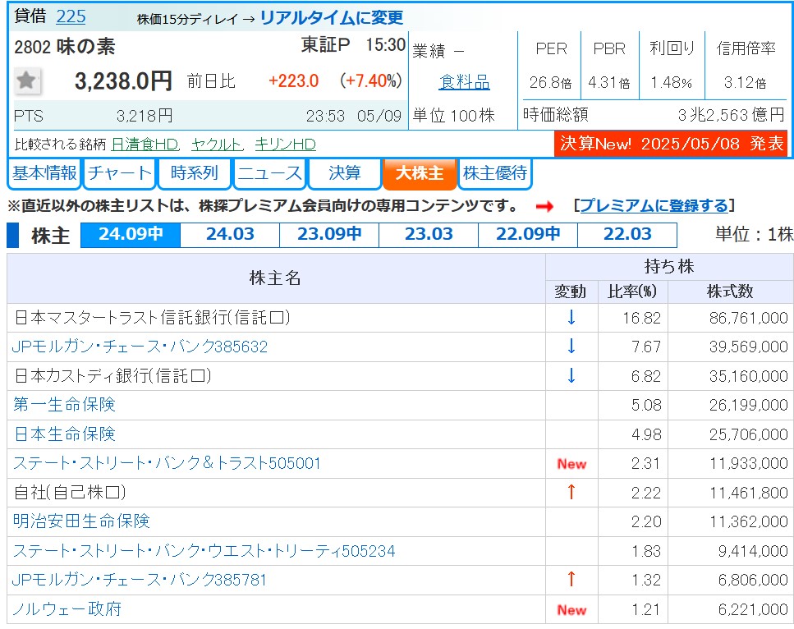Click the PER value 26.8倍
The width and height of the screenshot is (794, 629).
coord(550,82)
